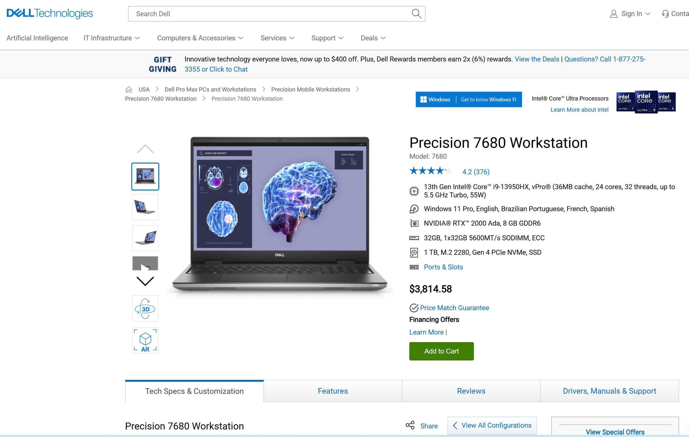
Task: Switch to the Features tab
Action: [333, 391]
